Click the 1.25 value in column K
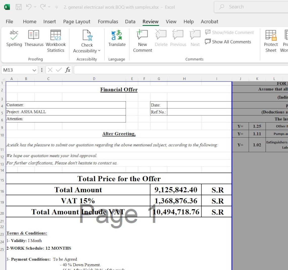The image size is (288, 270). (x=257, y=126)
